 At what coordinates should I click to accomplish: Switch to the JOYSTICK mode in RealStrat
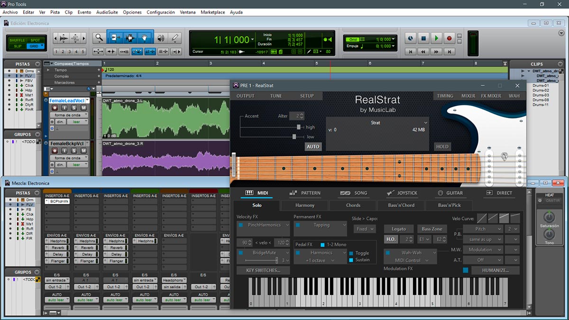coord(402,193)
